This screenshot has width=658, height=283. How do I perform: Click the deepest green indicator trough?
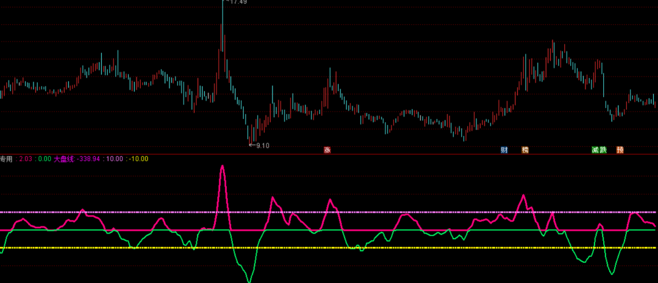[x=250, y=281]
